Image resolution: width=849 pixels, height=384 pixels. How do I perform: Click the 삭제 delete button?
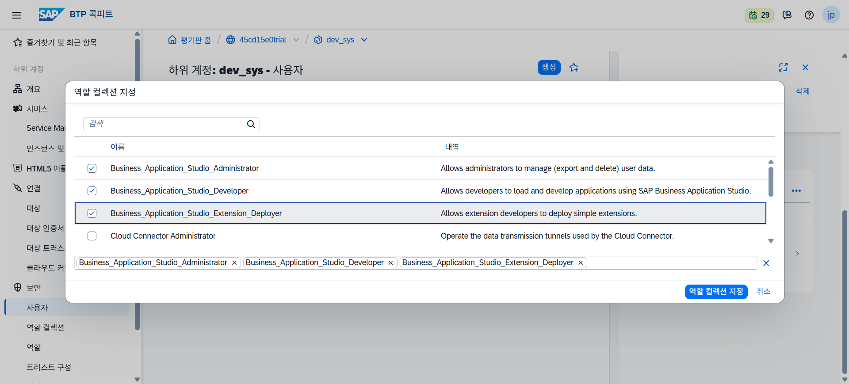coord(803,91)
